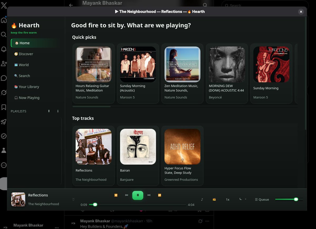This screenshot has height=229, width=316.
Task: Pause the Reflections track
Action: tap(138, 195)
